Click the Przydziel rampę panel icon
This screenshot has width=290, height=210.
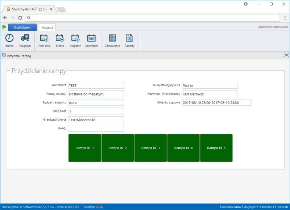pos(4,55)
